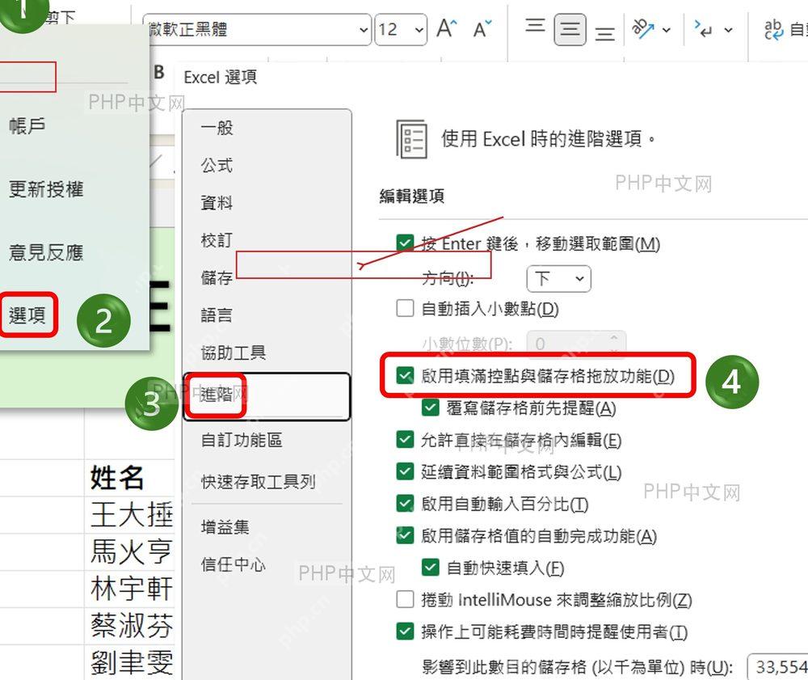Open 更新授權 in the File menu

pyautogui.click(x=46, y=189)
